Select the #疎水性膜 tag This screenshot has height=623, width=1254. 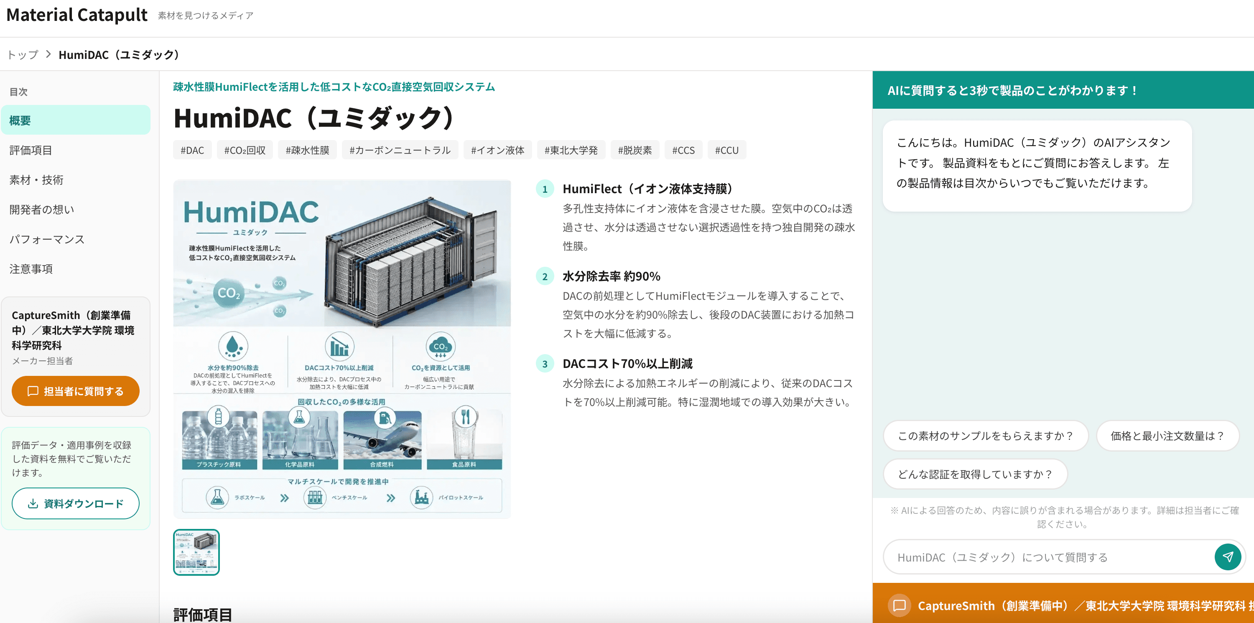point(307,150)
